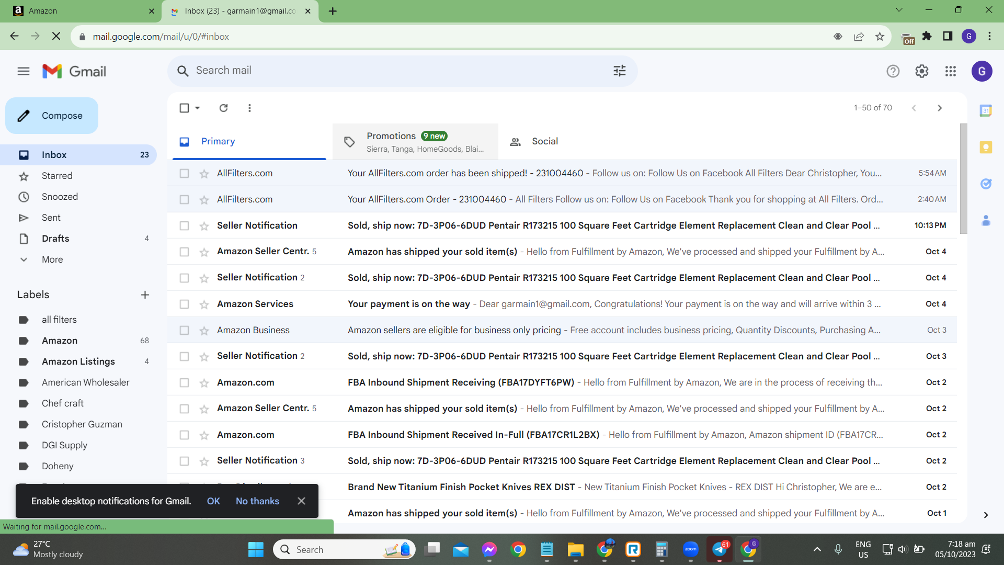
Task: Open Chrome tab search dropdown arrow
Action: click(x=899, y=10)
